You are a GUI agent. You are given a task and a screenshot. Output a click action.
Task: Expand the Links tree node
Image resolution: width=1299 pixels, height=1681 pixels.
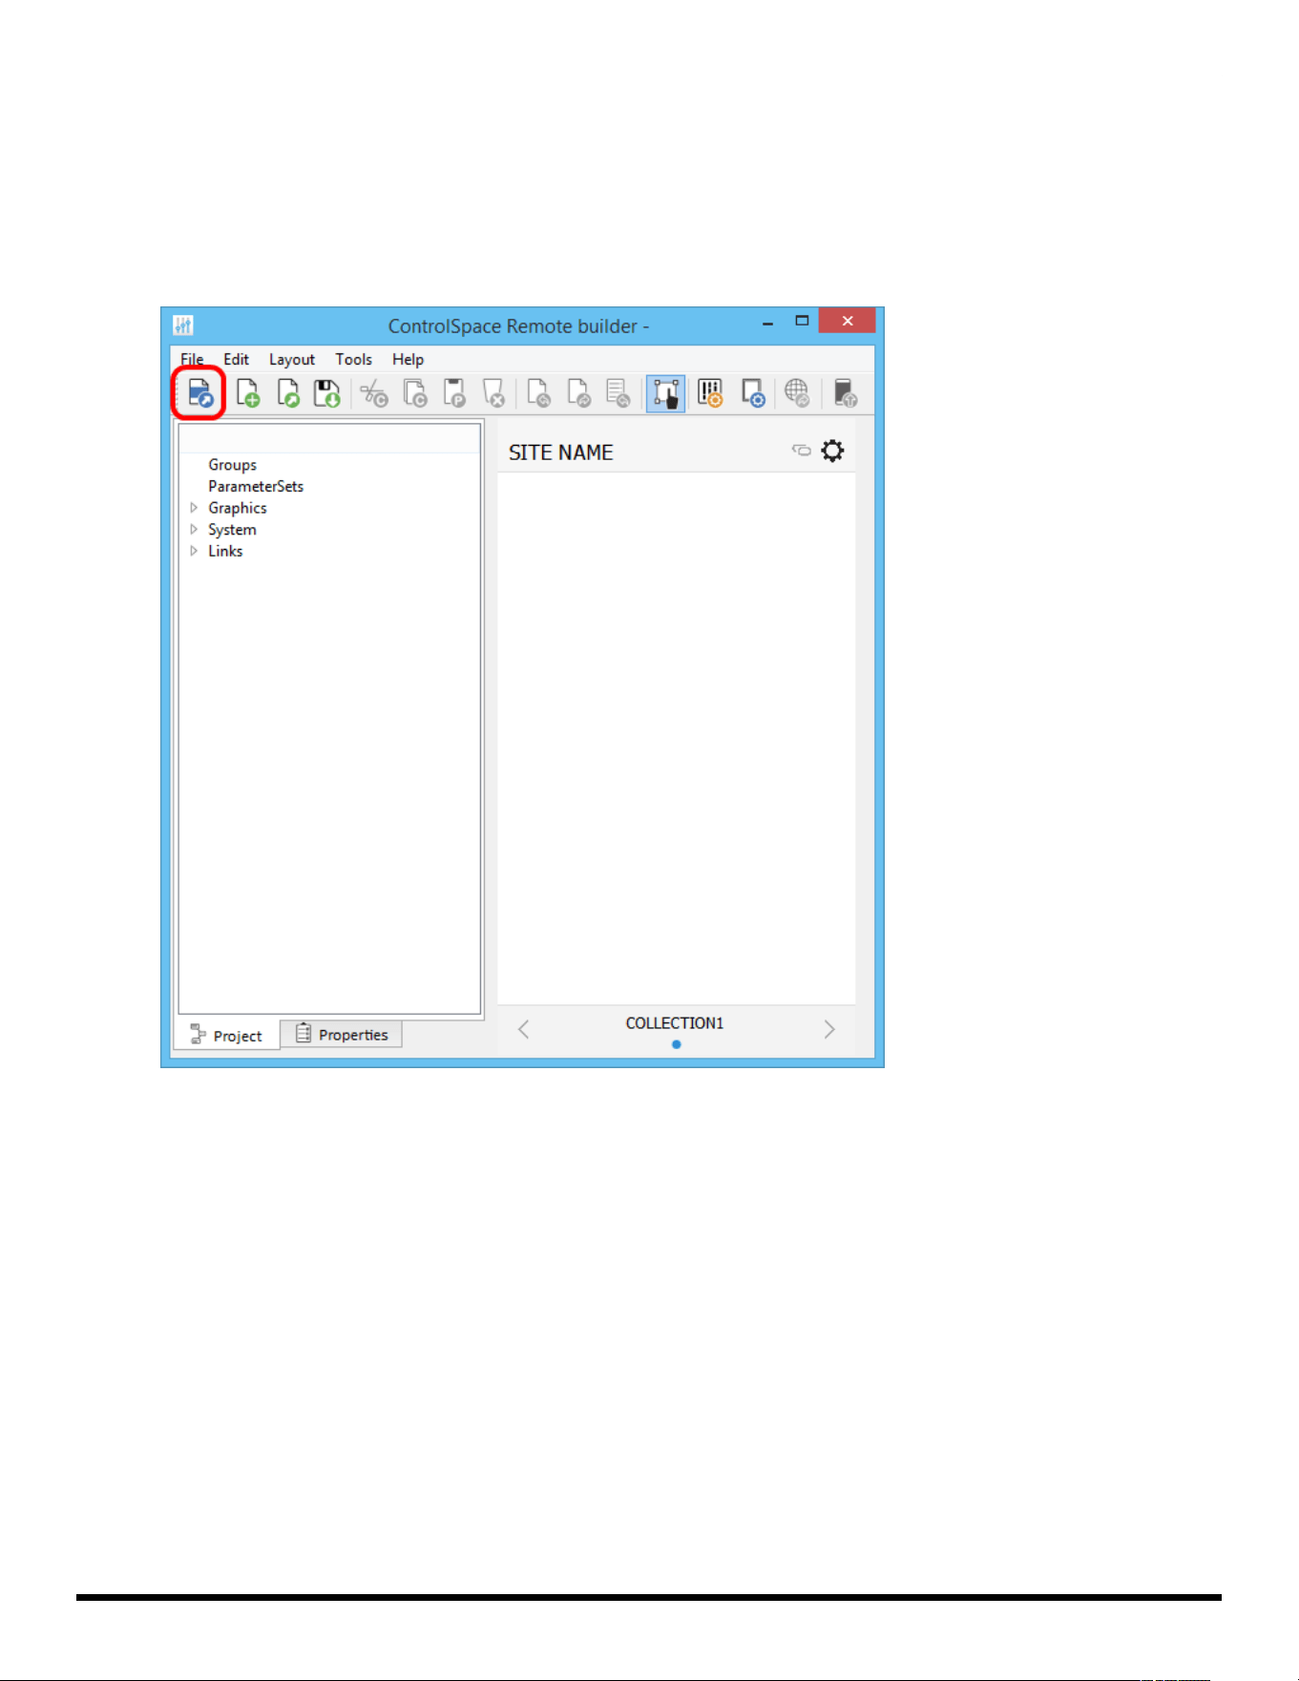194,551
